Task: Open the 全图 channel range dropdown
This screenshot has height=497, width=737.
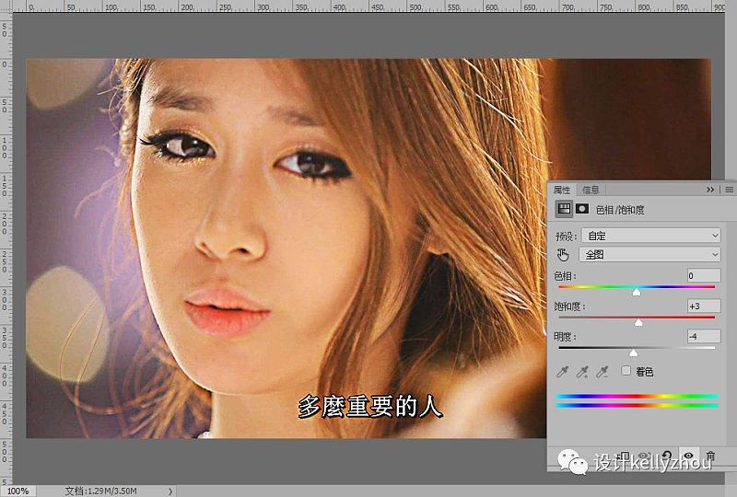Action: 649,254
